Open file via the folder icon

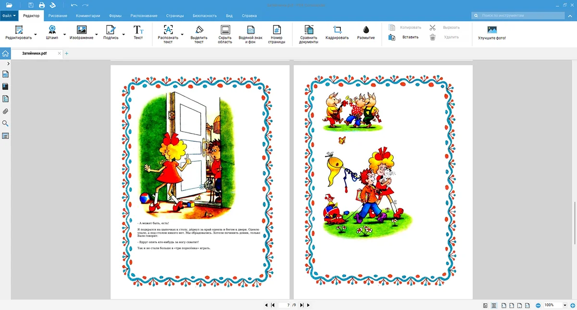(x=9, y=5)
